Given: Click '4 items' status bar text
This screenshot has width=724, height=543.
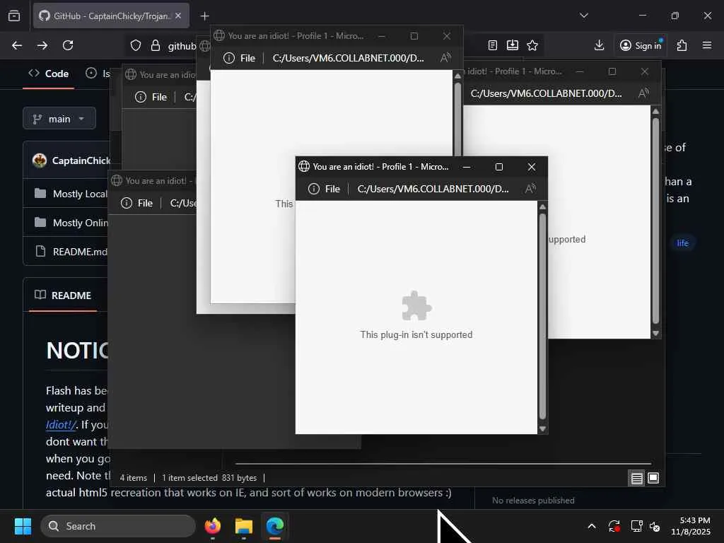Looking at the screenshot, I should [x=134, y=478].
